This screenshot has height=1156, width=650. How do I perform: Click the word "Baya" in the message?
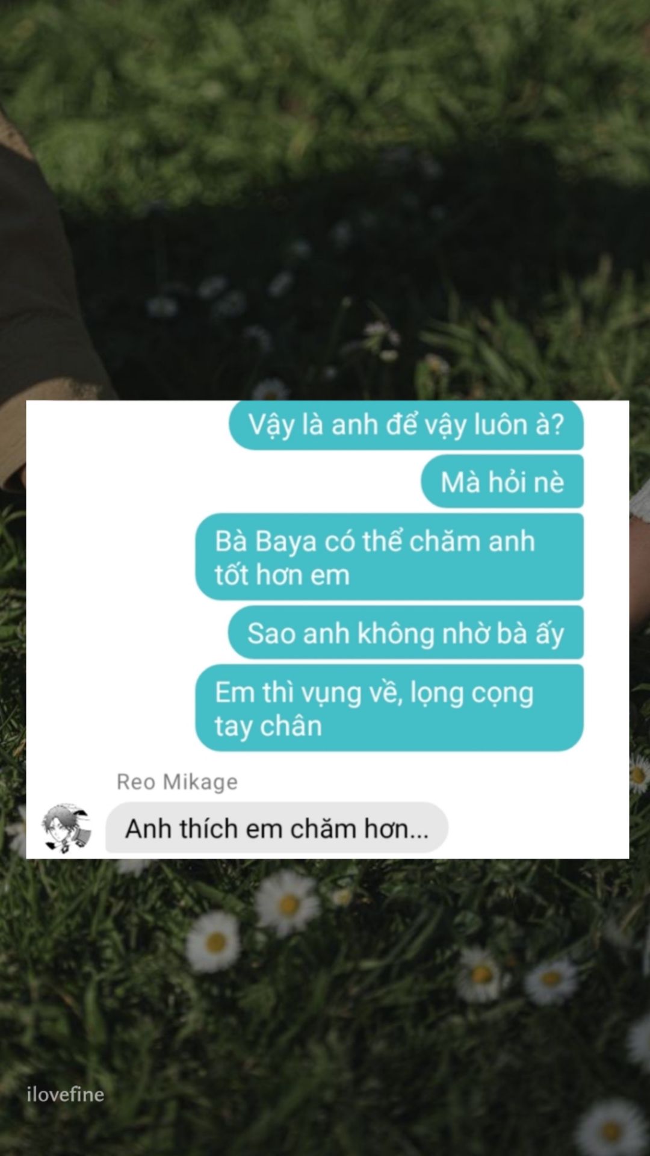pos(285,542)
